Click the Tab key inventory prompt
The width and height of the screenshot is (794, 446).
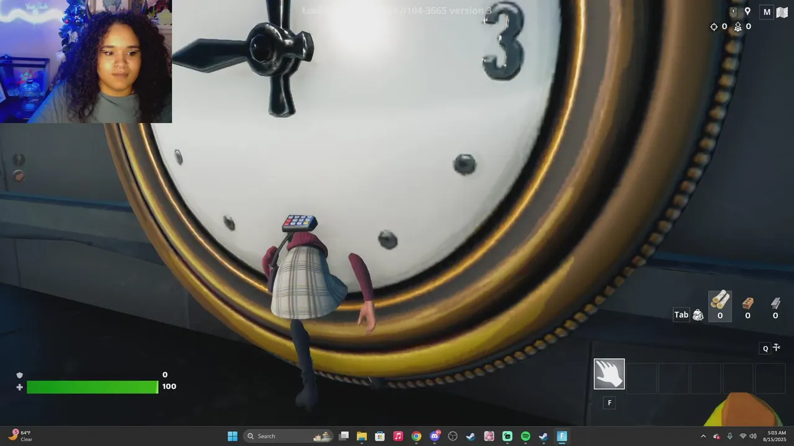(x=681, y=315)
